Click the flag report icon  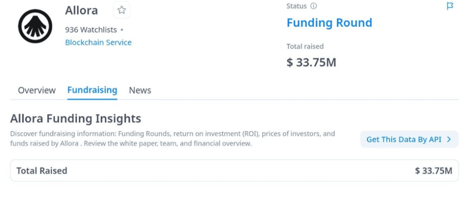450,6
